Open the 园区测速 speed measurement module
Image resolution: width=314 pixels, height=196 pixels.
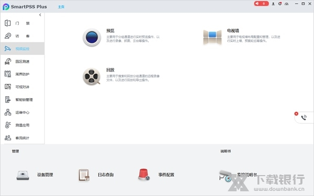pos(23,61)
